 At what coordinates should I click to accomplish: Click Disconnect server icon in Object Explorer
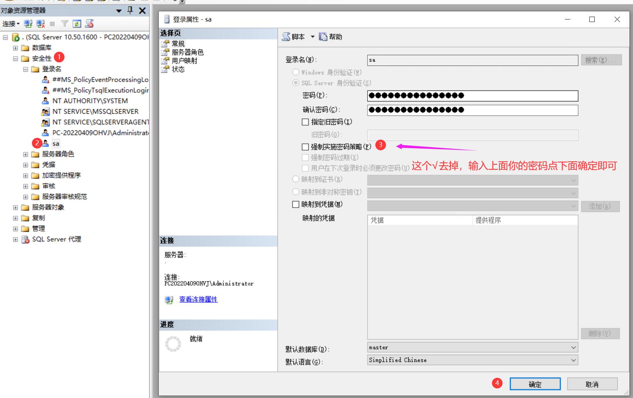pos(40,24)
